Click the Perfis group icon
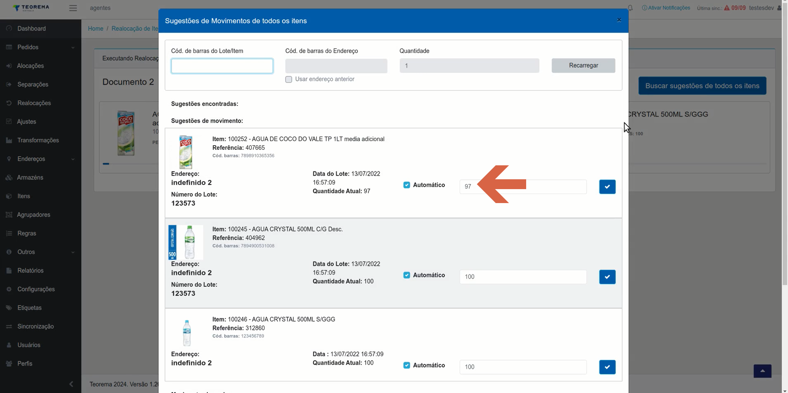 (x=9, y=364)
